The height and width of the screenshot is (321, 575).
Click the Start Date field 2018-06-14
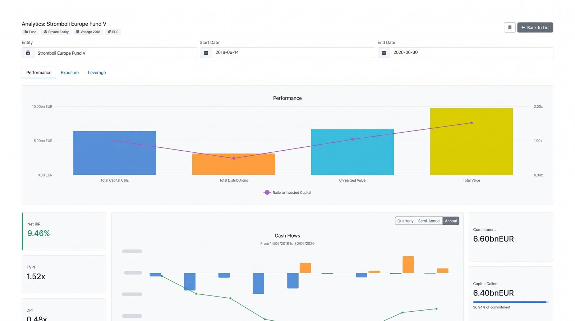pos(293,53)
